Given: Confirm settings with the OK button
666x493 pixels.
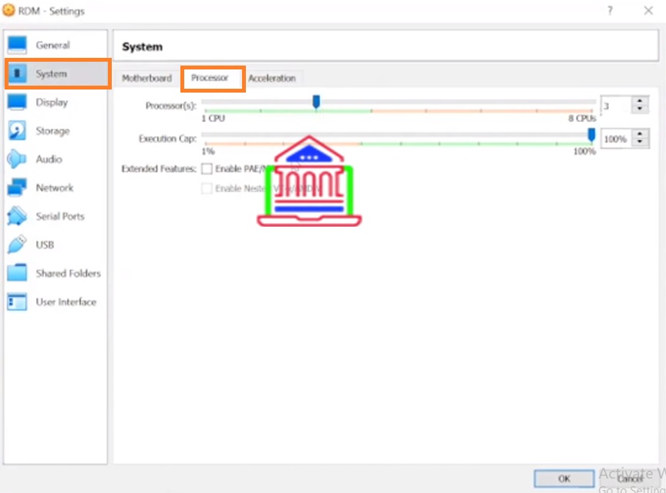Looking at the screenshot, I should point(563,478).
